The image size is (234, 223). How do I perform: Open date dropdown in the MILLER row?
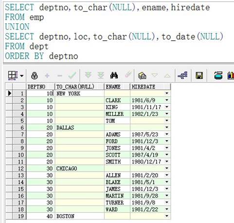(x=167, y=114)
